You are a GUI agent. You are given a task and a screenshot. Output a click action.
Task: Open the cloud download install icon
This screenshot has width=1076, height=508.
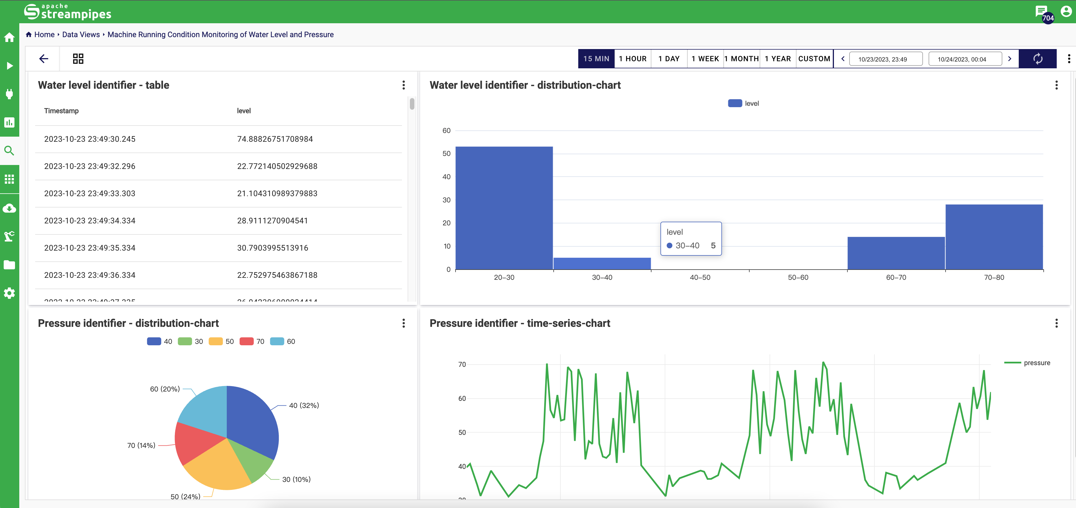(x=10, y=208)
